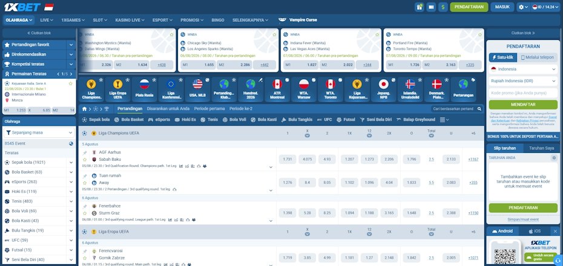
Task: Favorite the AGF Aarhus vs Sabah Baku match
Action: [85, 159]
